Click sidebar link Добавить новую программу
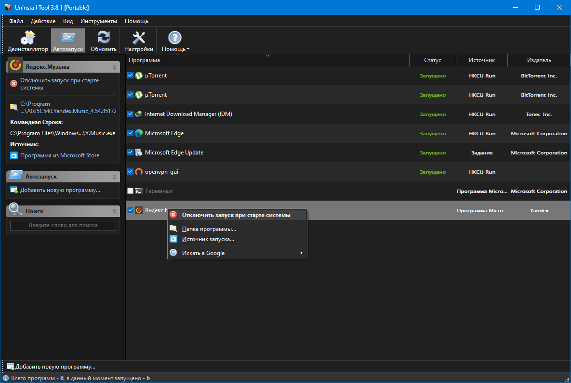This screenshot has height=383, width=571. click(x=60, y=190)
